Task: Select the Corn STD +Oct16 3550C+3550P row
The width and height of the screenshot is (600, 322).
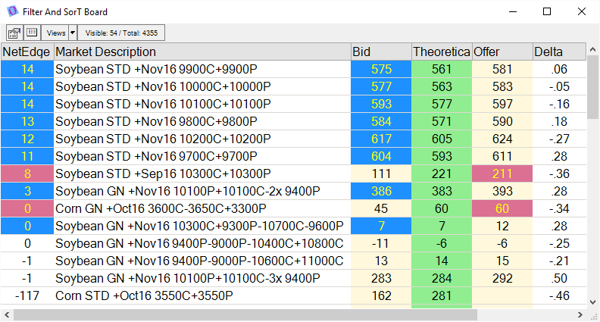Action: pos(202,295)
